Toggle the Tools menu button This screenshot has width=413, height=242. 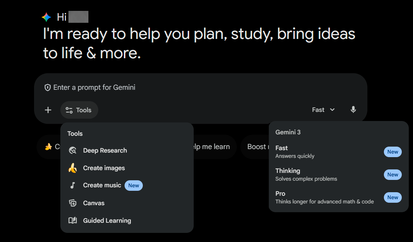(79, 110)
